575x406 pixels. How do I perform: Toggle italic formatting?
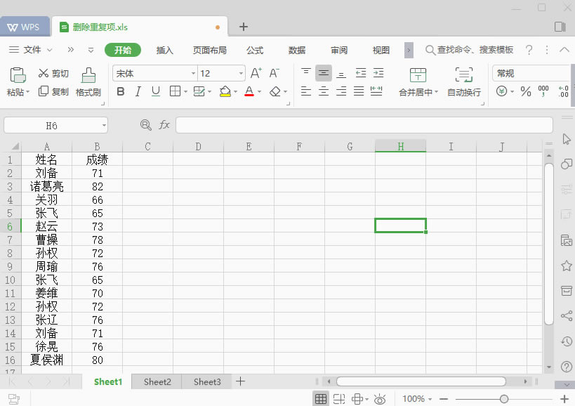pos(138,91)
